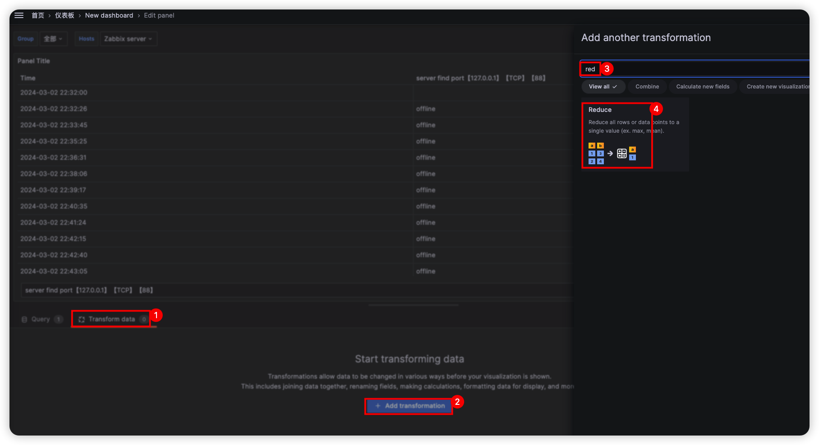Click the Query tab database icon
This screenshot has width=819, height=445.
(24, 320)
